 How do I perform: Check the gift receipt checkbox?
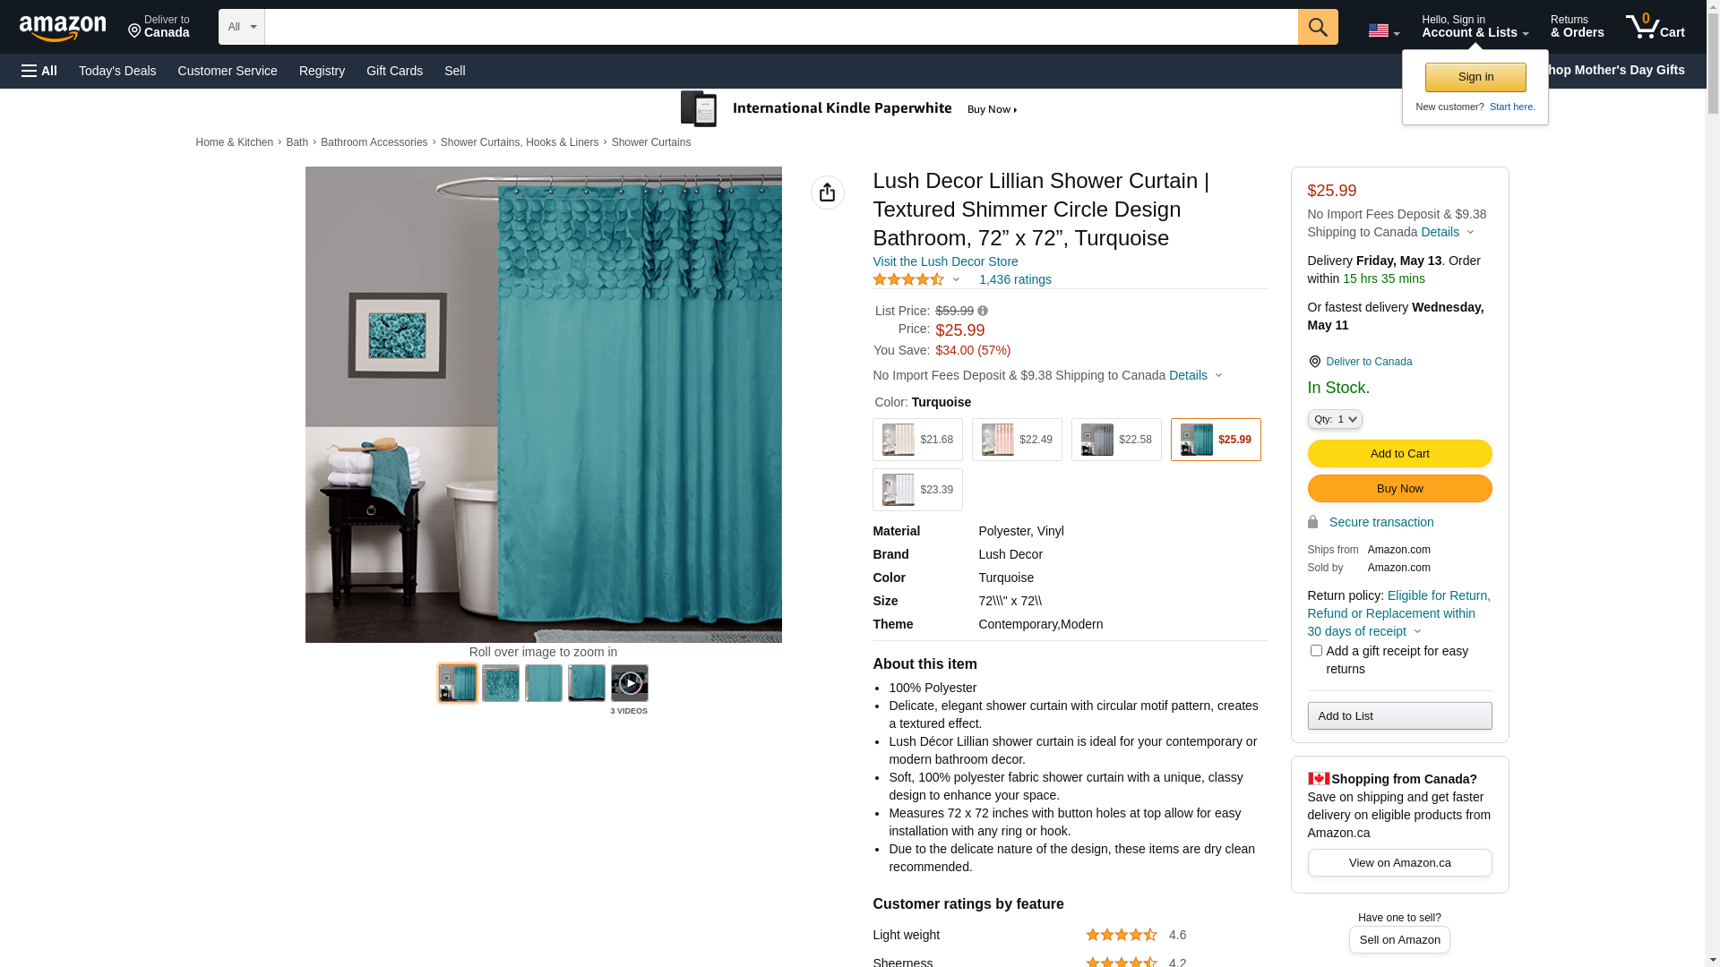[1315, 651]
